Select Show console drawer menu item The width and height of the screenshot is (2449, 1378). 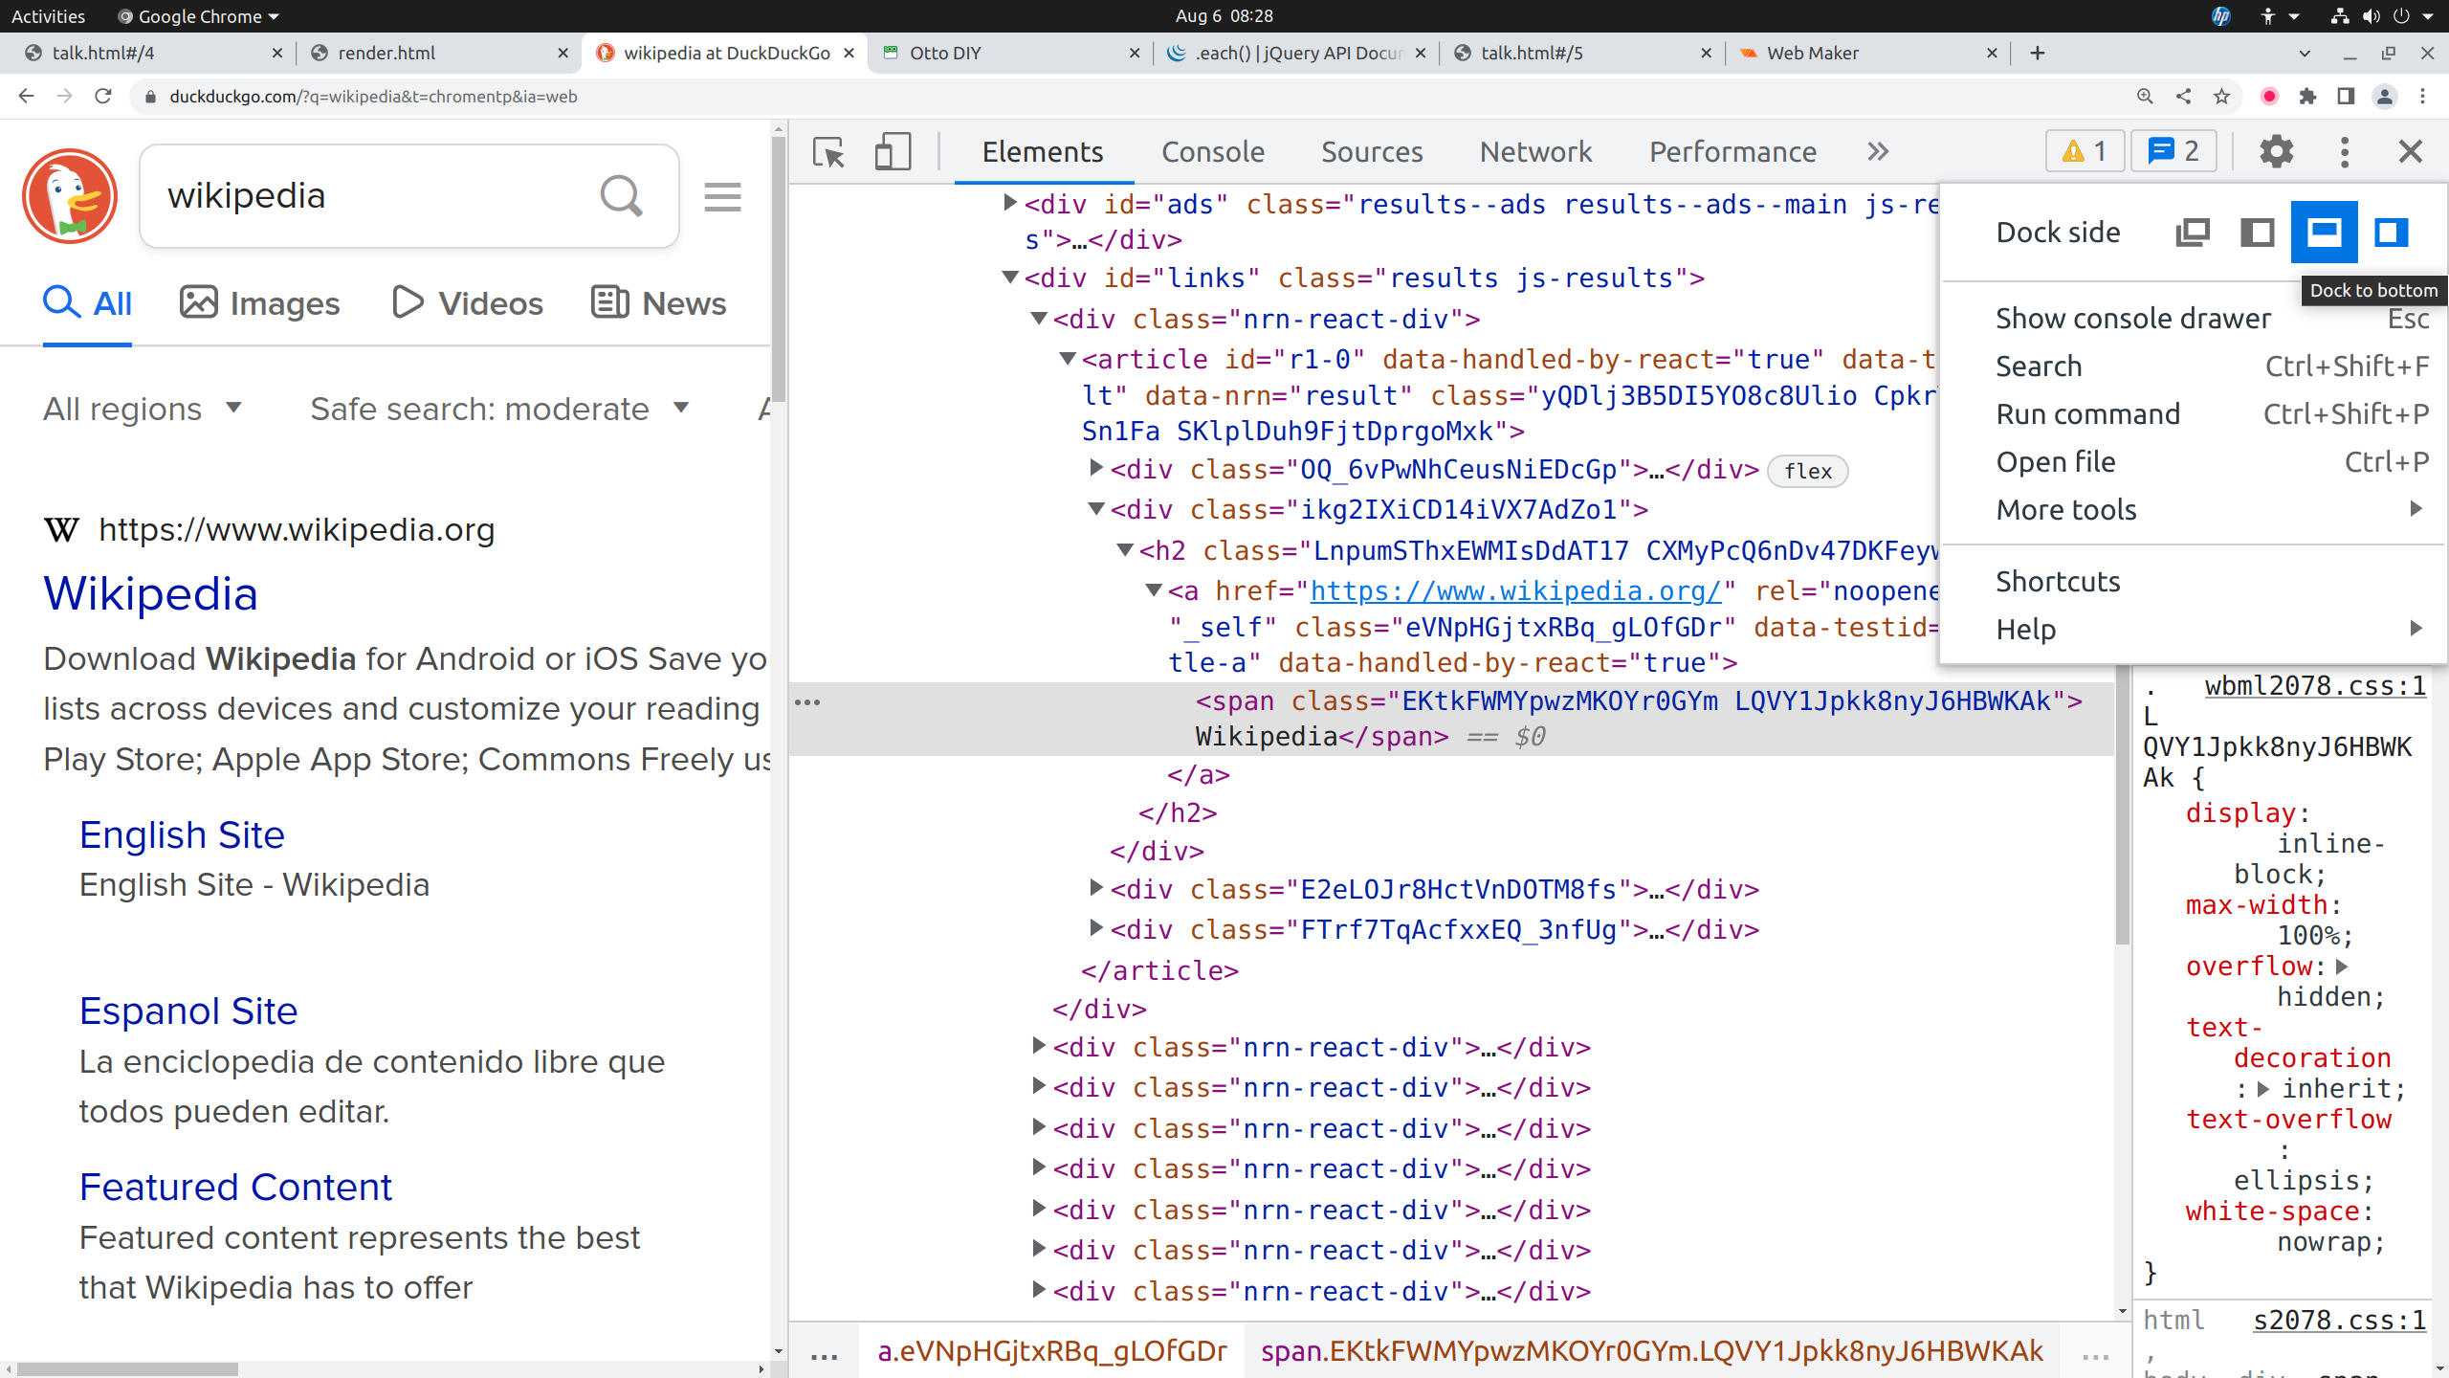click(2132, 319)
